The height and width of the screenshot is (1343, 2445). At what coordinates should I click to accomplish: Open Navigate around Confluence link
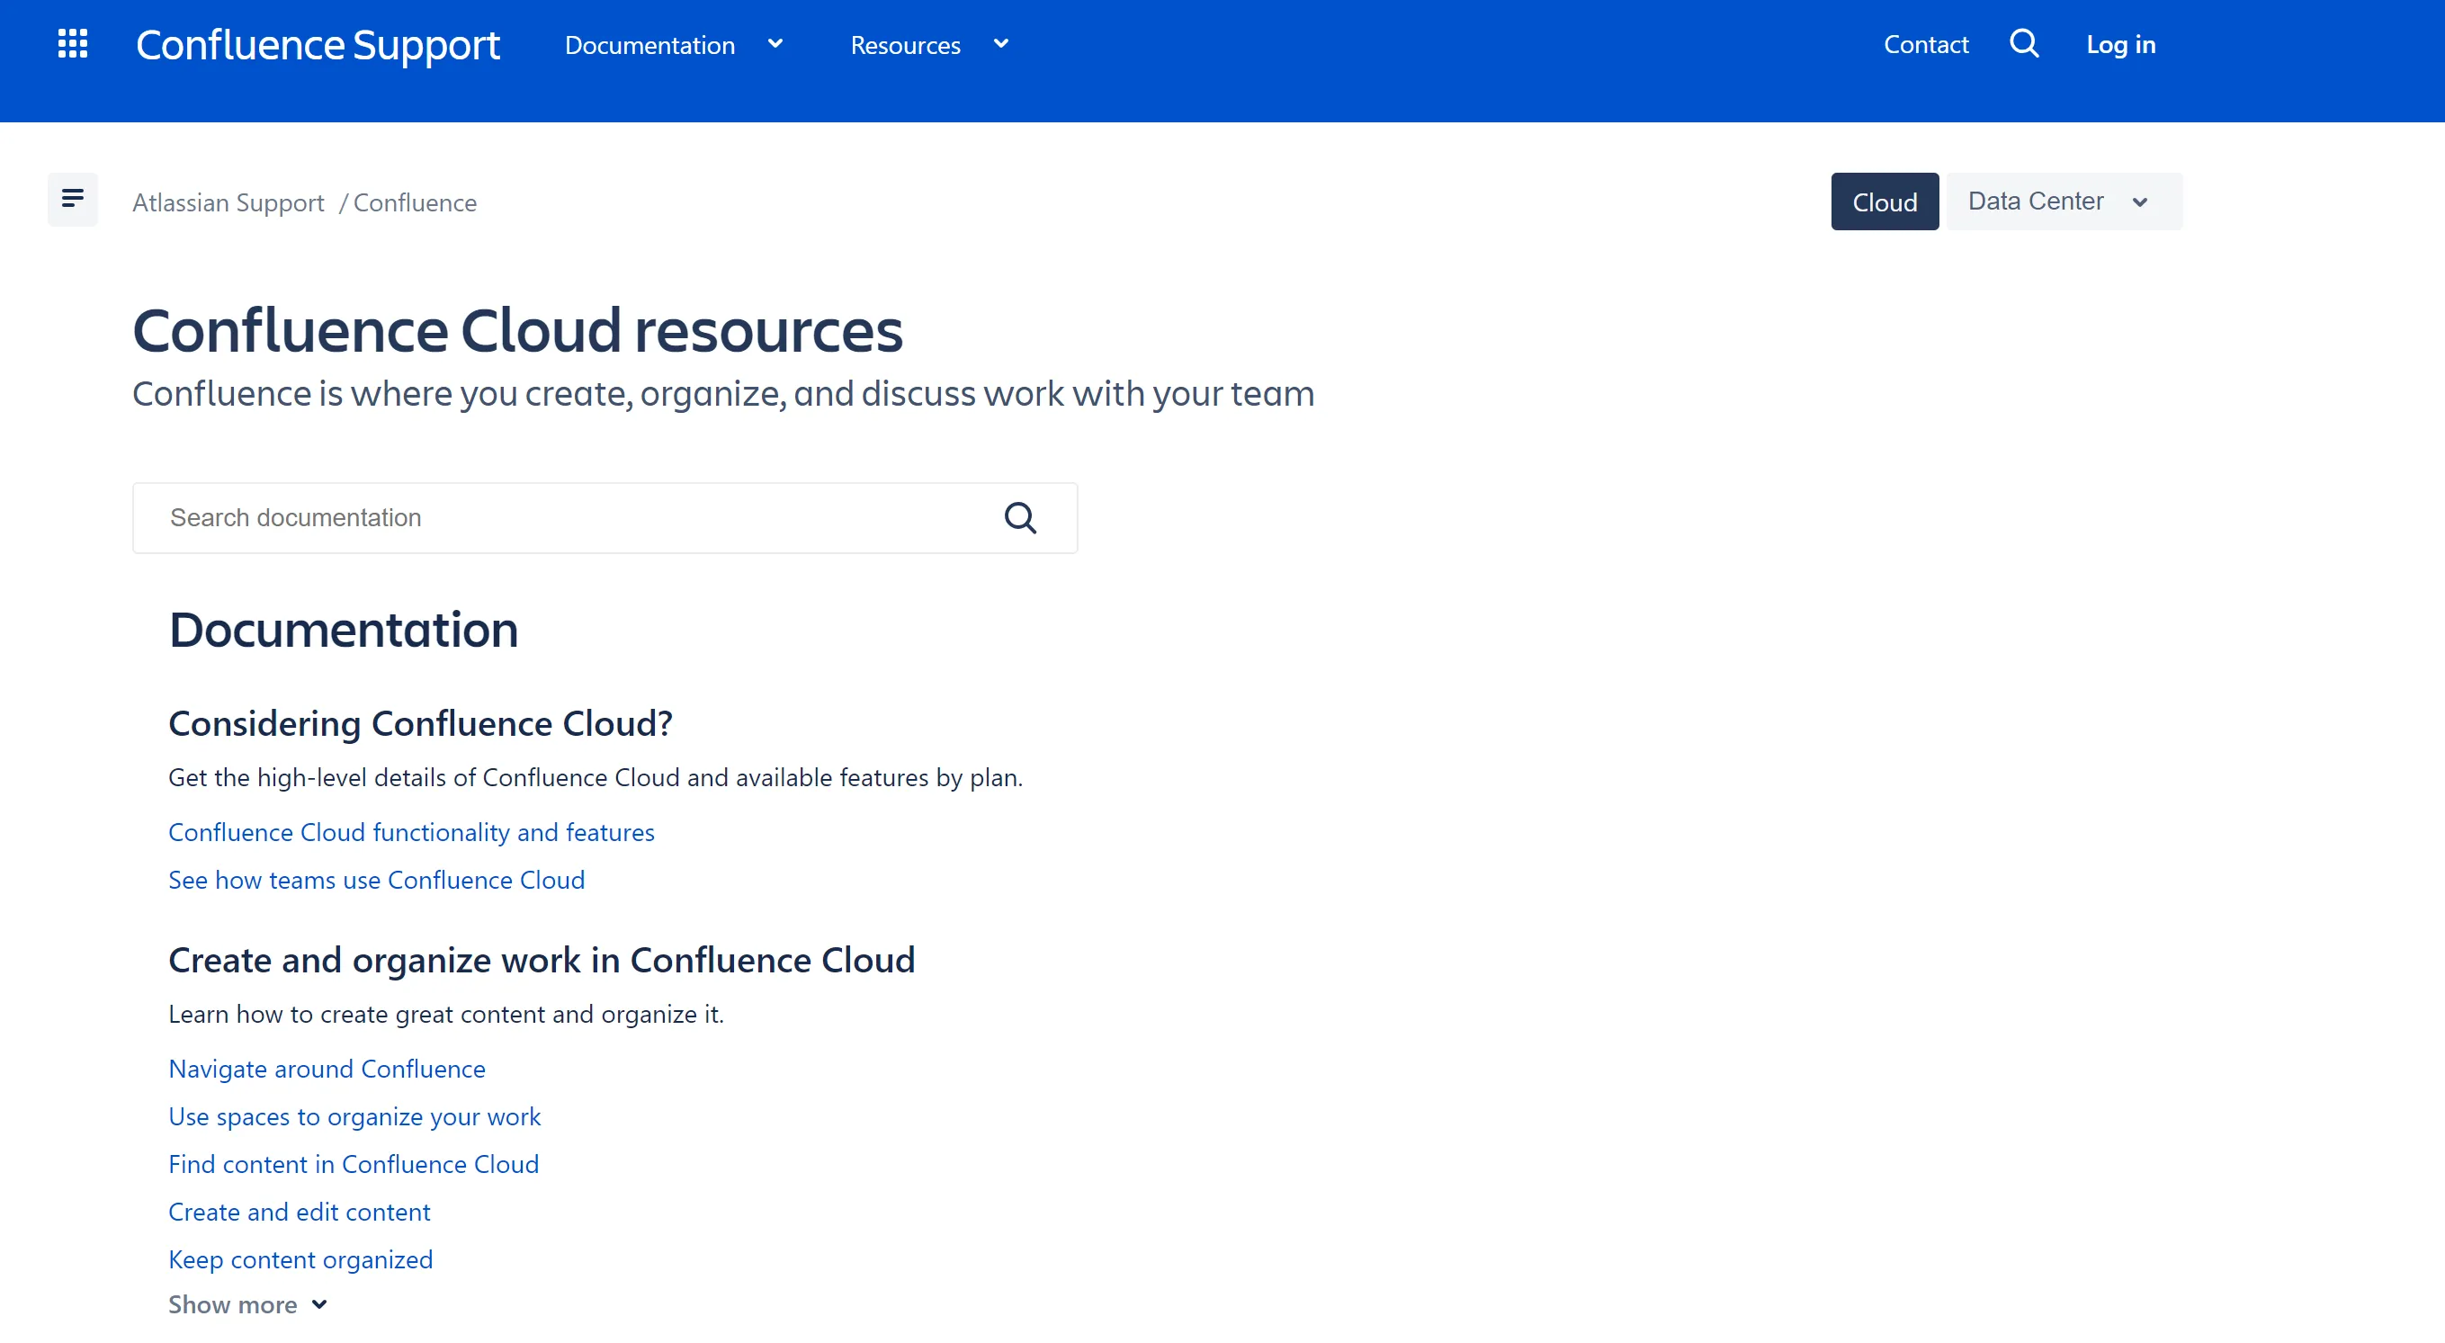[x=327, y=1069]
